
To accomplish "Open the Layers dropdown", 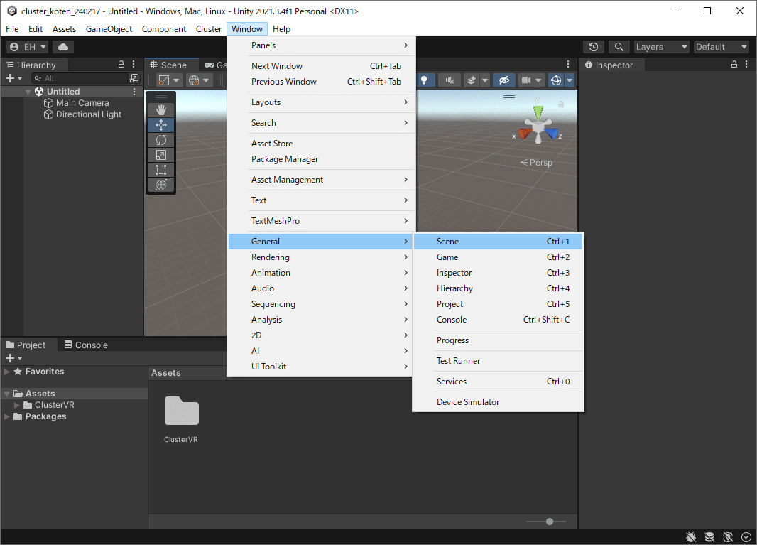I will [661, 47].
